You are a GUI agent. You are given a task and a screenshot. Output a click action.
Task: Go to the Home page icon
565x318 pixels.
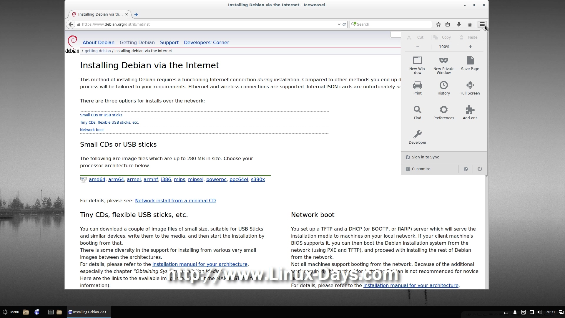point(470,24)
